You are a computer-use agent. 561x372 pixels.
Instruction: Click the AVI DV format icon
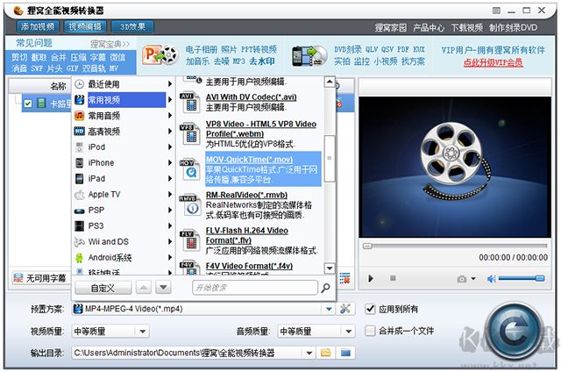point(190,103)
